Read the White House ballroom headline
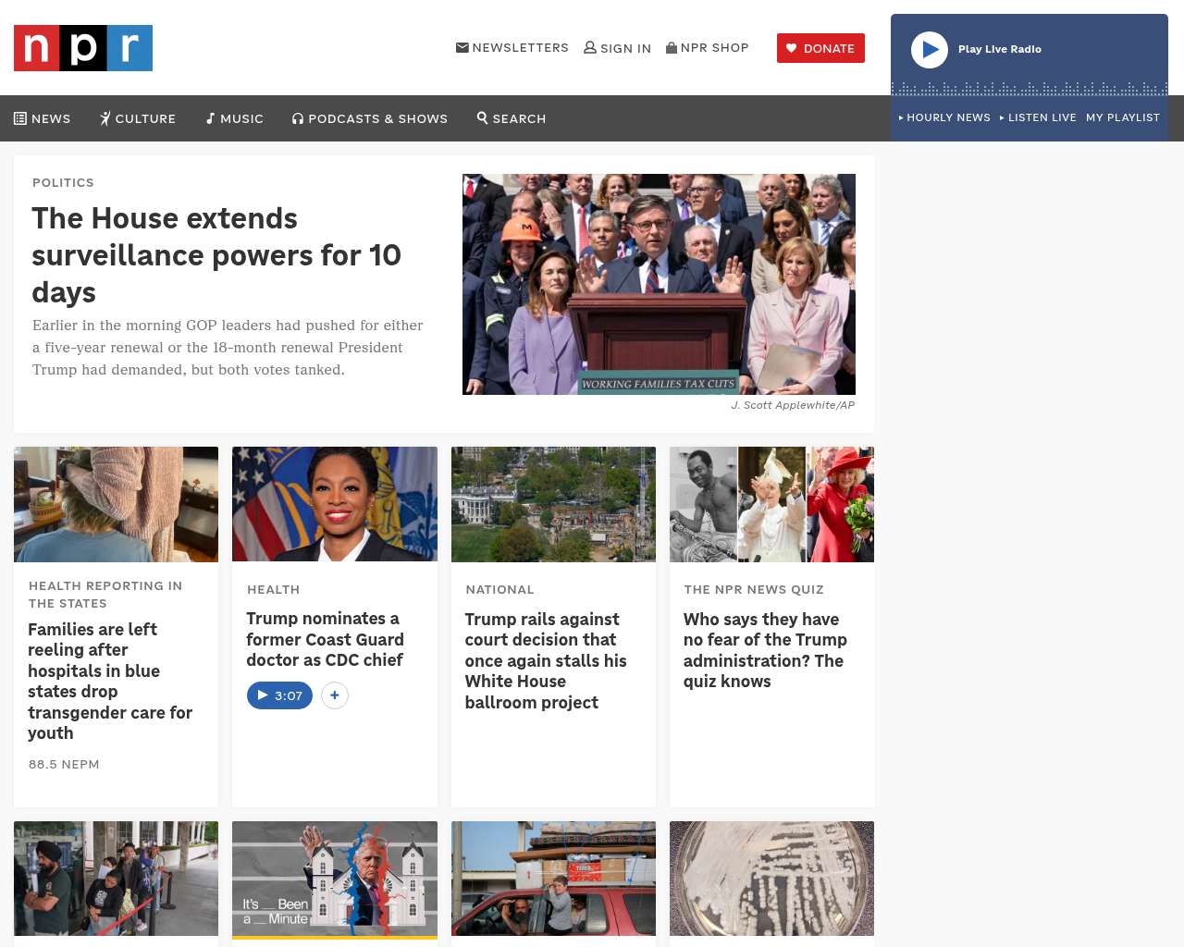This screenshot has height=947, width=1184. 546,660
